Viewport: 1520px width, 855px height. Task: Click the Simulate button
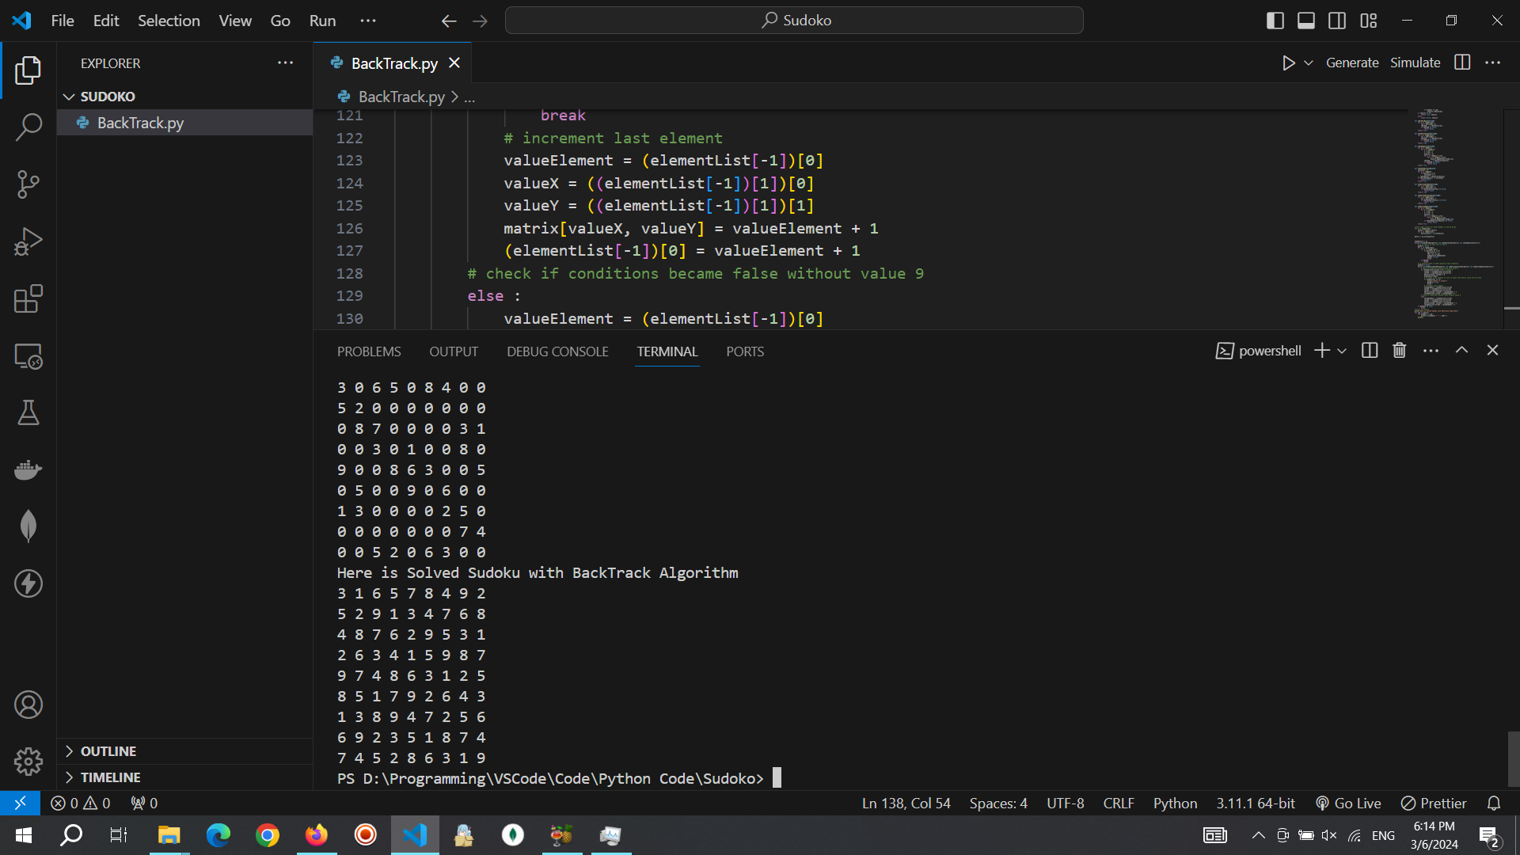(x=1415, y=63)
